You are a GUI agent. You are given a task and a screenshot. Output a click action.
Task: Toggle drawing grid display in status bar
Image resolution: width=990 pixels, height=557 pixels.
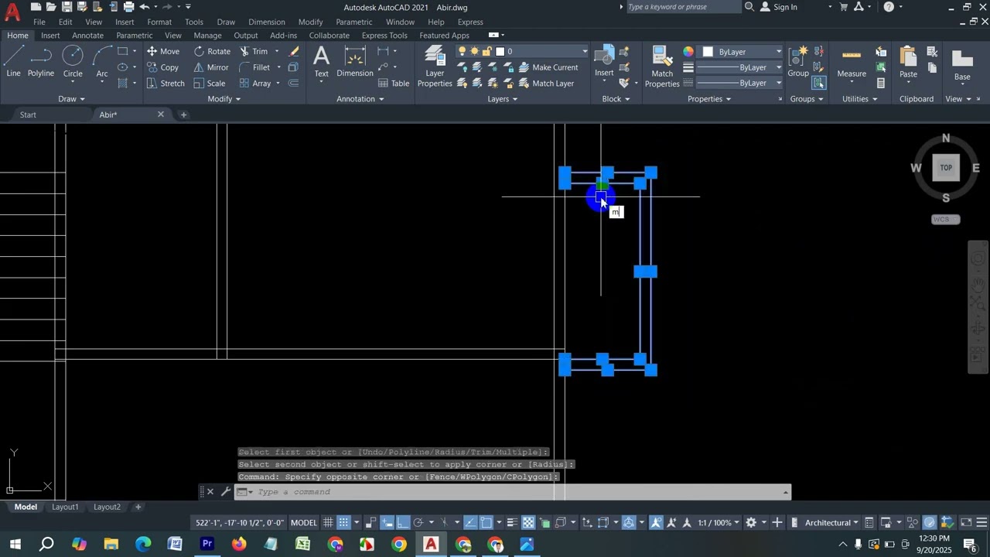tap(329, 523)
